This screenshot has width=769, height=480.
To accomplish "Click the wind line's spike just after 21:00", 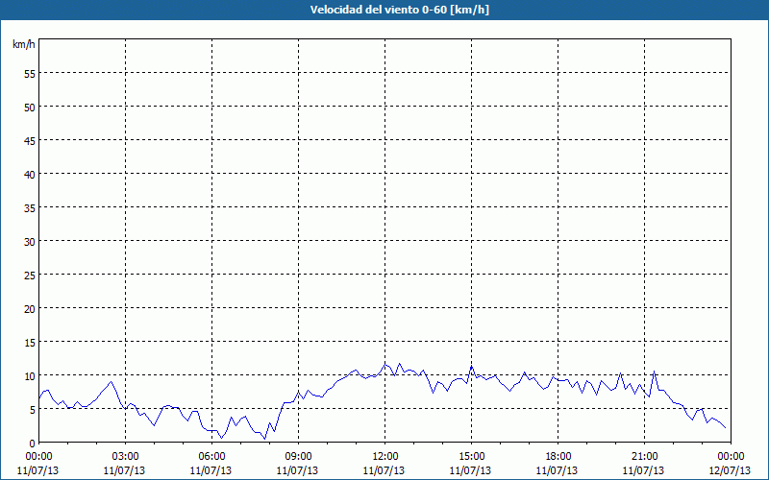I will 654,372.
